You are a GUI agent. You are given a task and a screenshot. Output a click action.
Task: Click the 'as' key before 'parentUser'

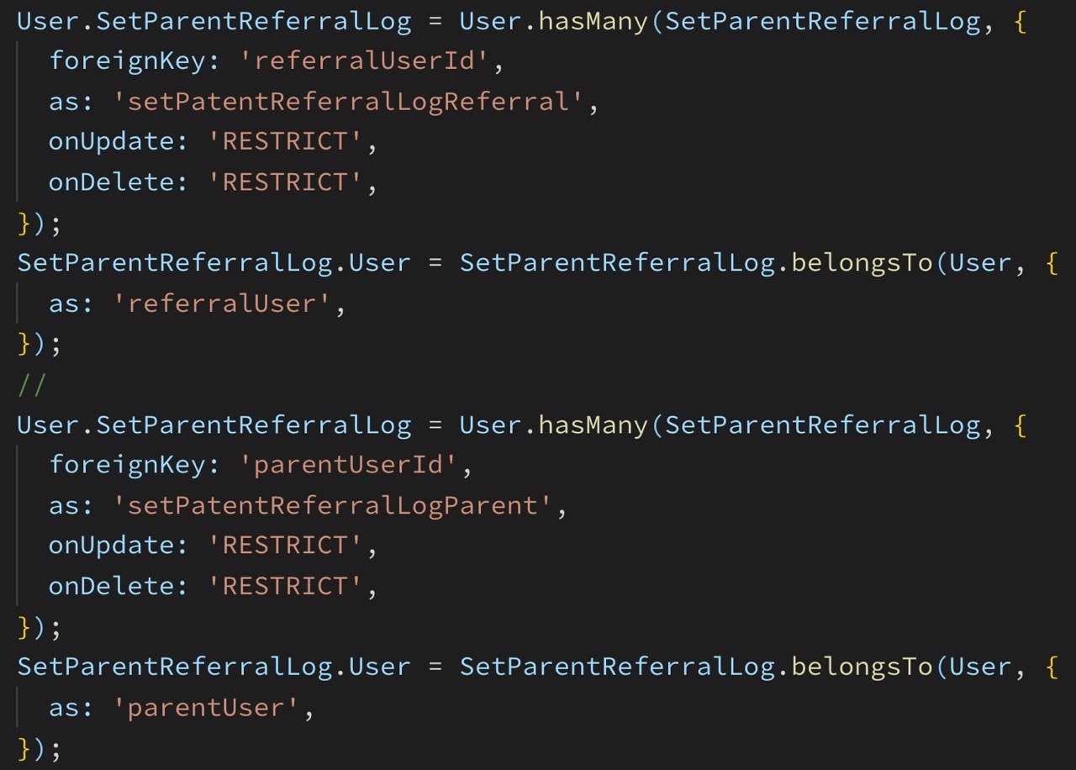pos(66,706)
